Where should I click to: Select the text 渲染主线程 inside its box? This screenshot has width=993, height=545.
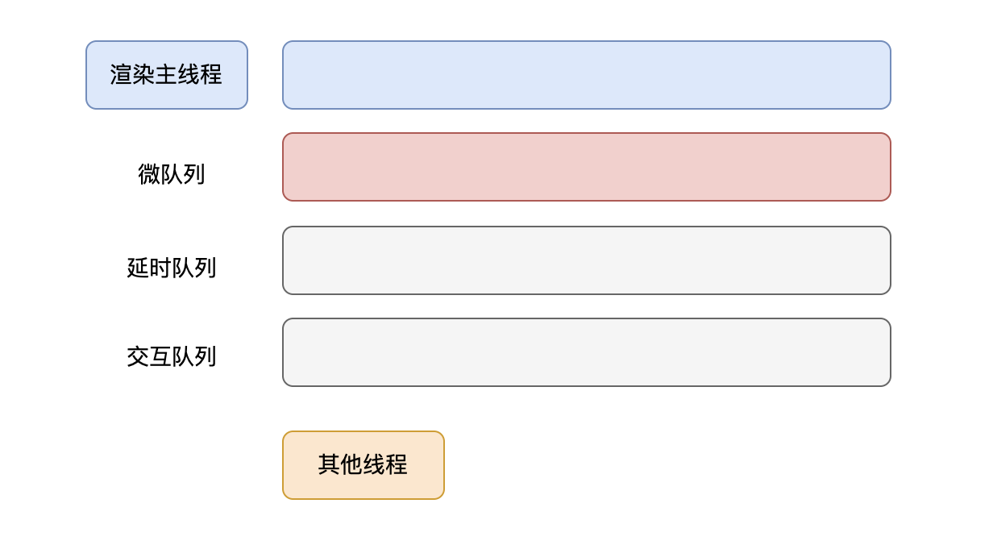(x=166, y=75)
